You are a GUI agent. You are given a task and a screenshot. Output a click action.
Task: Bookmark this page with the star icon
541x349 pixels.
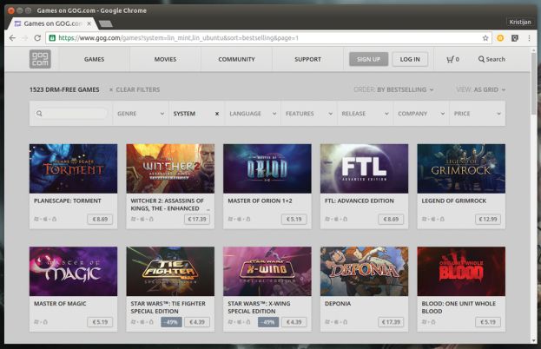485,38
